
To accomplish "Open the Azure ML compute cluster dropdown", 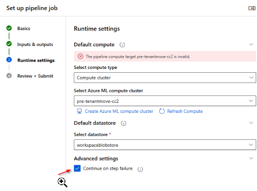I will pos(165,101).
